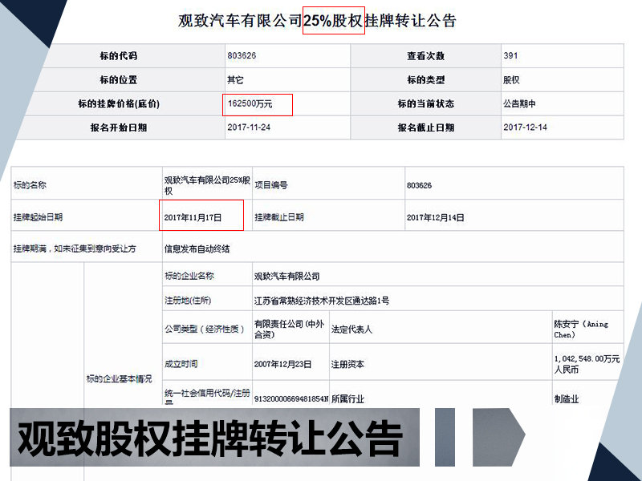
Task: Select the industry value 制造业
Action: point(567,398)
